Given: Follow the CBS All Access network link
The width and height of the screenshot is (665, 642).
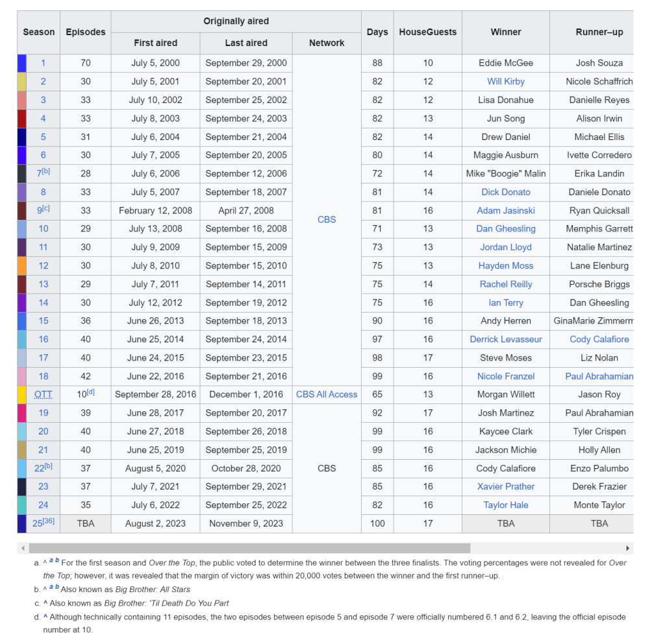Looking at the screenshot, I should tap(327, 394).
